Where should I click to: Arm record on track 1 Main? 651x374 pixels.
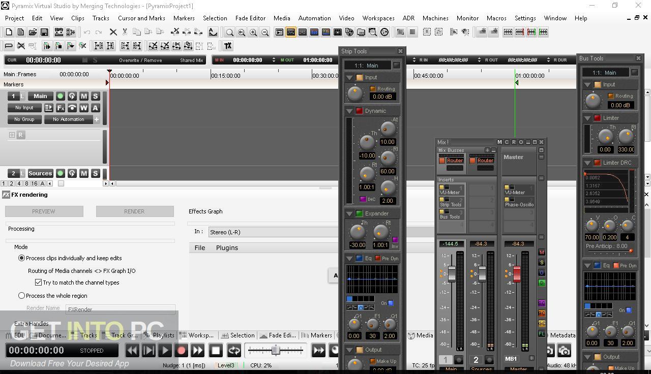point(60,96)
